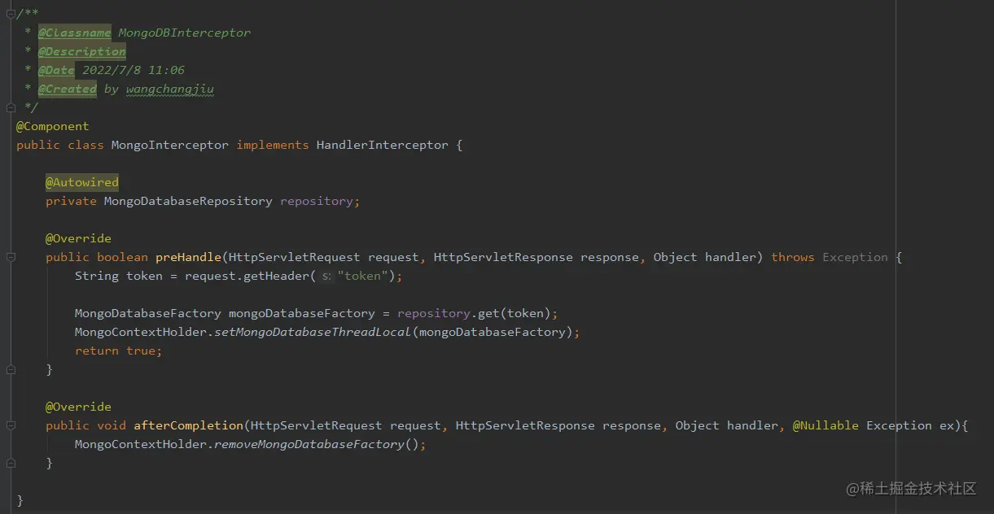Click the implements keyword
This screenshot has height=514, width=994.
273,145
